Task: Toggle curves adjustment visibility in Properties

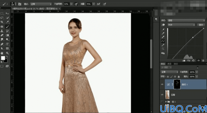Action: click(198, 60)
